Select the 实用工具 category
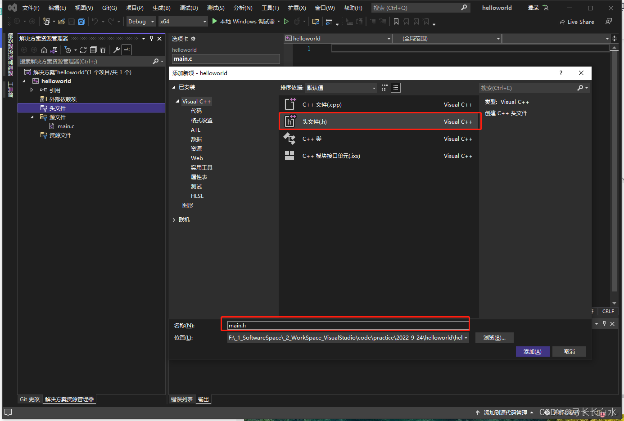The image size is (624, 421). 202,168
